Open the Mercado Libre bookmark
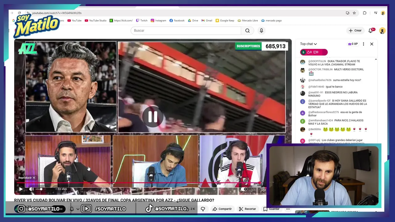The width and height of the screenshot is (395, 222). coord(247,21)
